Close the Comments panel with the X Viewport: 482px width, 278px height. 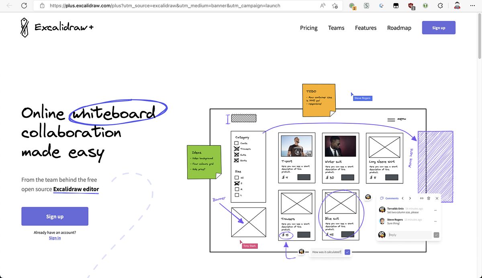pyautogui.click(x=437, y=198)
